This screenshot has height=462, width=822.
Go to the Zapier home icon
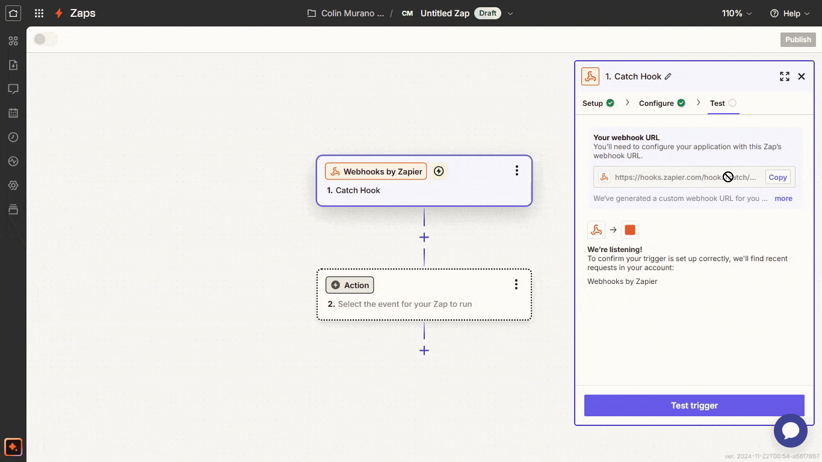(x=13, y=13)
